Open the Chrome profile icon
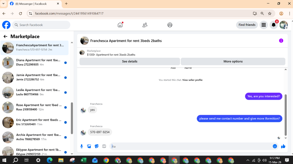This screenshot has width=293, height=164. pos(281,13)
